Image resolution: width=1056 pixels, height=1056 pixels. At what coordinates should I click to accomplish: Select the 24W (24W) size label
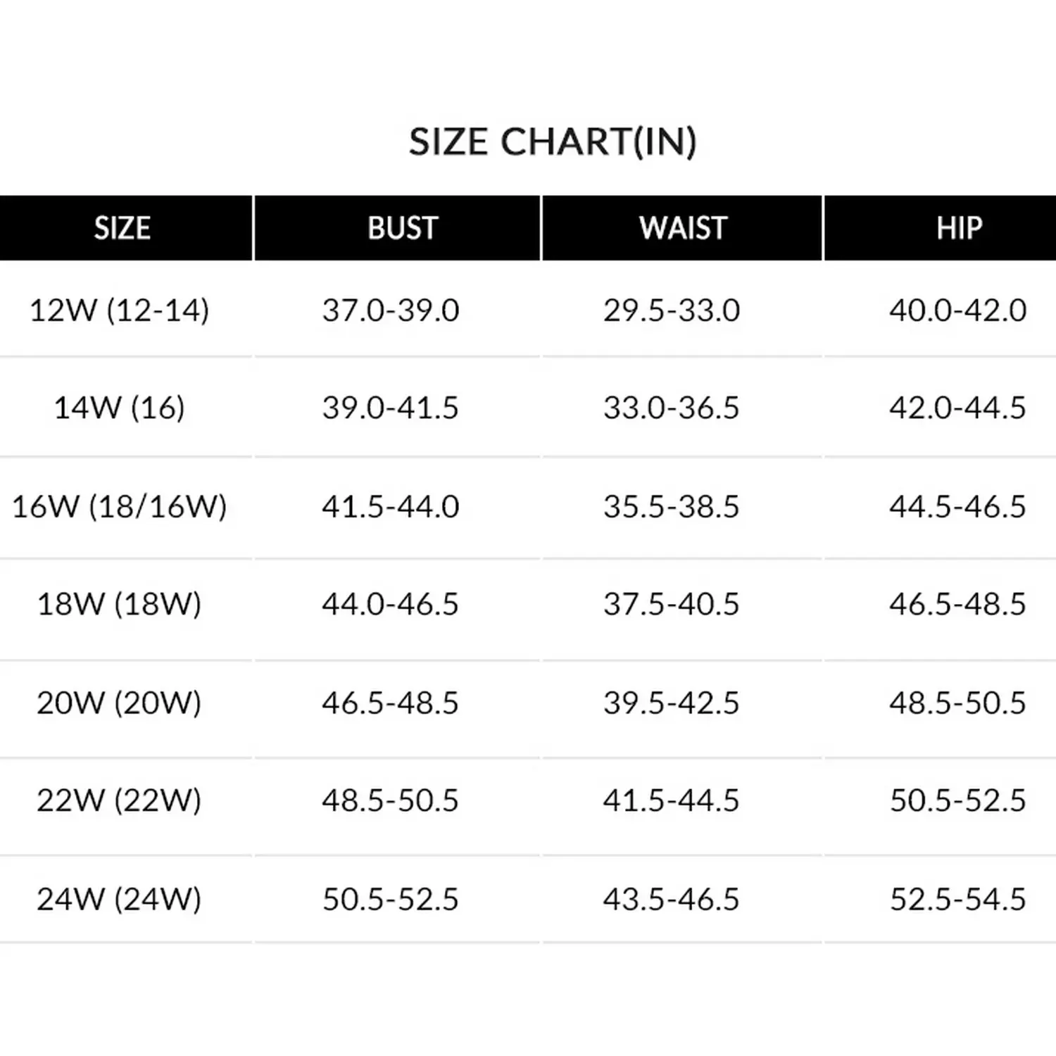click(120, 899)
